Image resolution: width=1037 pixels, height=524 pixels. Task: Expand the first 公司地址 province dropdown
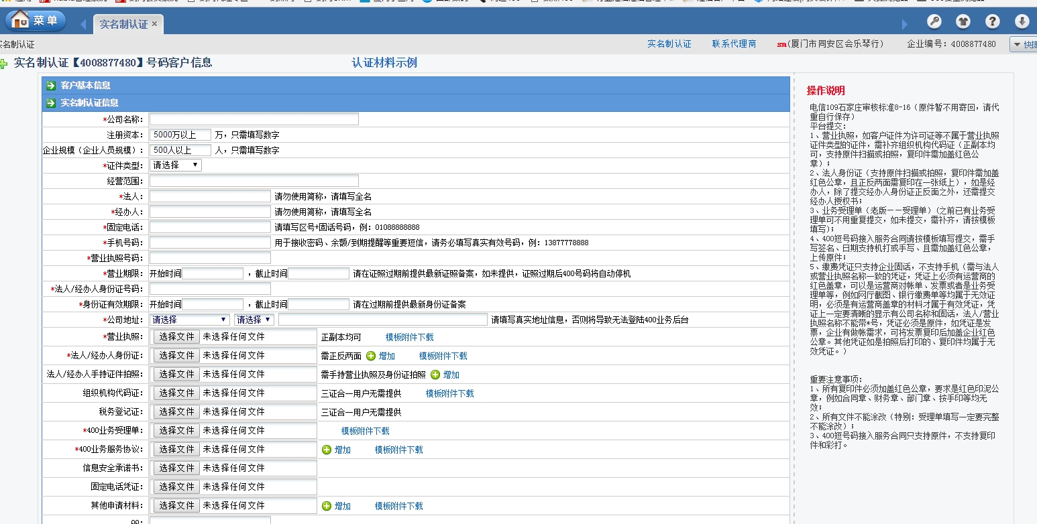tap(190, 320)
